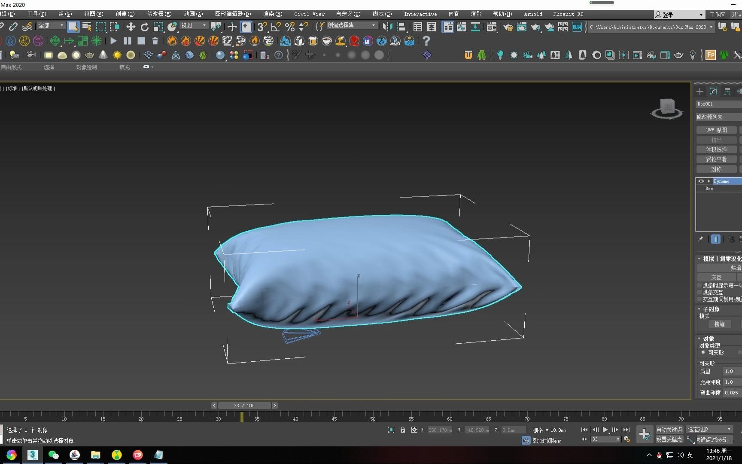742x464 pixels.
Task: Select the Move tool in main toolbar
Action: coord(131,27)
